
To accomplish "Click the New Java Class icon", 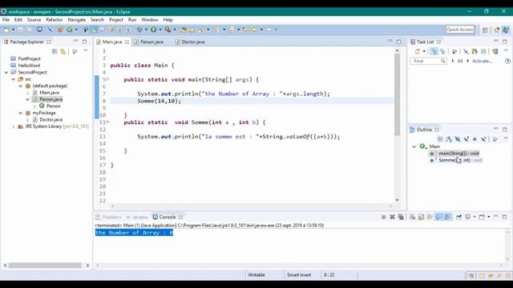I will 70,30.
